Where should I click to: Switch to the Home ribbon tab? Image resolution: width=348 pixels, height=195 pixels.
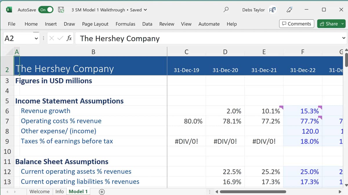(x=31, y=24)
